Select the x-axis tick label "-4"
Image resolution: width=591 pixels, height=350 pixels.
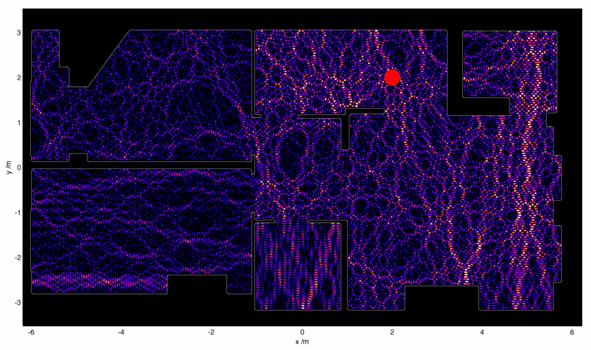[x=121, y=332]
